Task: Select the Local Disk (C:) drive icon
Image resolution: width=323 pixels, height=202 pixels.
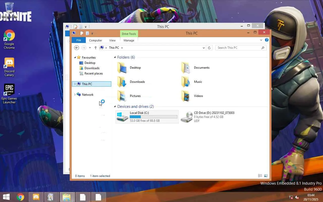Action: (x=122, y=117)
